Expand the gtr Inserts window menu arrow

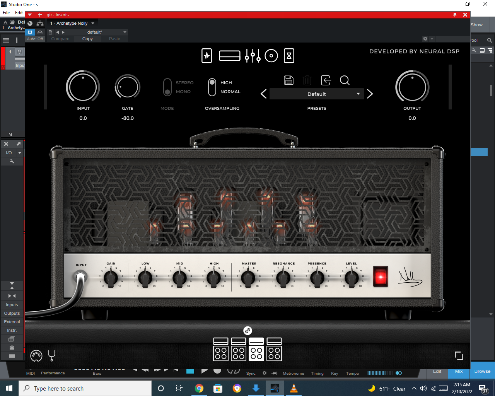pyautogui.click(x=30, y=15)
